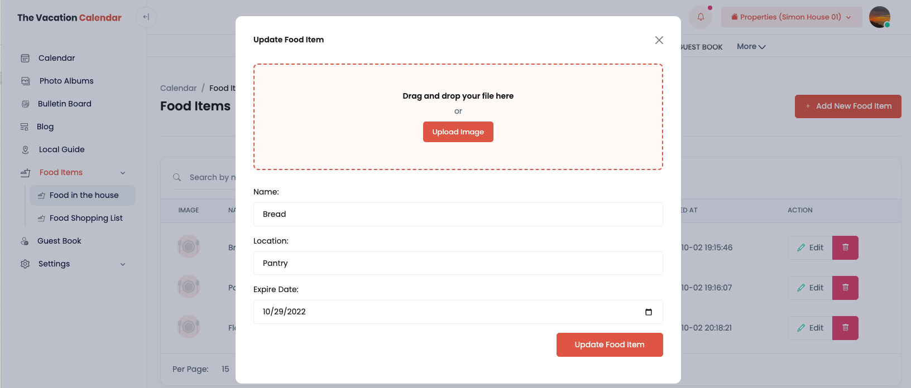Click the first row's food image thumbnail
This screenshot has width=911, height=388.
point(189,246)
